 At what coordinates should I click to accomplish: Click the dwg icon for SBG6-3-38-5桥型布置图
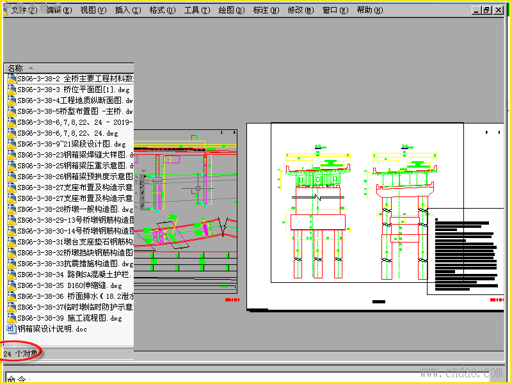coord(12,111)
